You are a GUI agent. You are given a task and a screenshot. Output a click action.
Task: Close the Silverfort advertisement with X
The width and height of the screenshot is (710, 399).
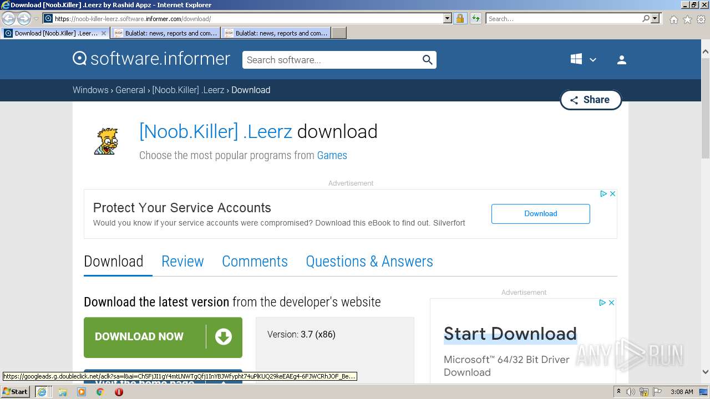tap(612, 193)
